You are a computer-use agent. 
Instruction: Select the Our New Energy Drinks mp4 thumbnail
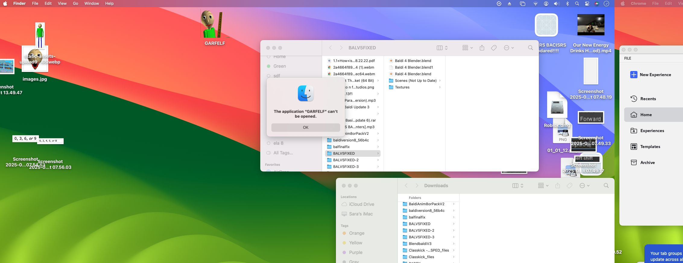591,25
